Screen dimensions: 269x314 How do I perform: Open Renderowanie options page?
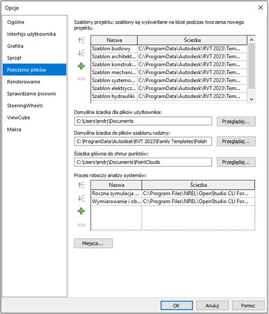35,82
